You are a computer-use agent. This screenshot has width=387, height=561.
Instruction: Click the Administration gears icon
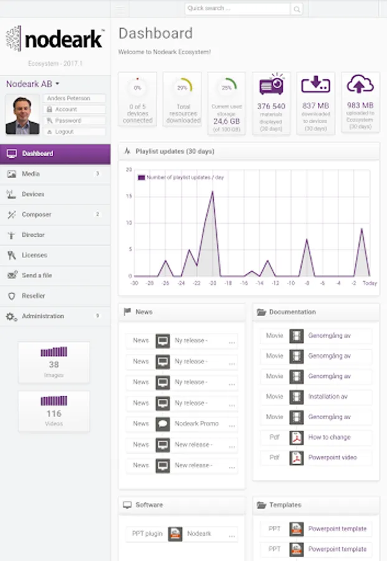point(11,316)
